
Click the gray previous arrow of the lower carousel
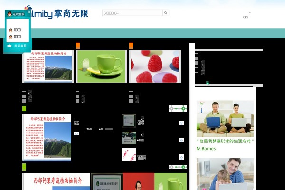[171, 167]
